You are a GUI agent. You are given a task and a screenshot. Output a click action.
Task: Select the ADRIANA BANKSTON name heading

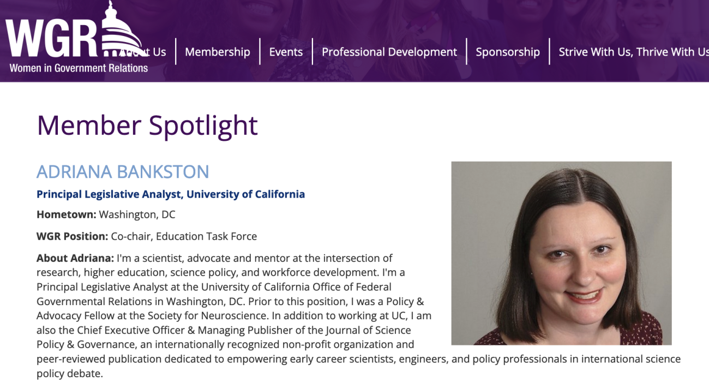[123, 172]
